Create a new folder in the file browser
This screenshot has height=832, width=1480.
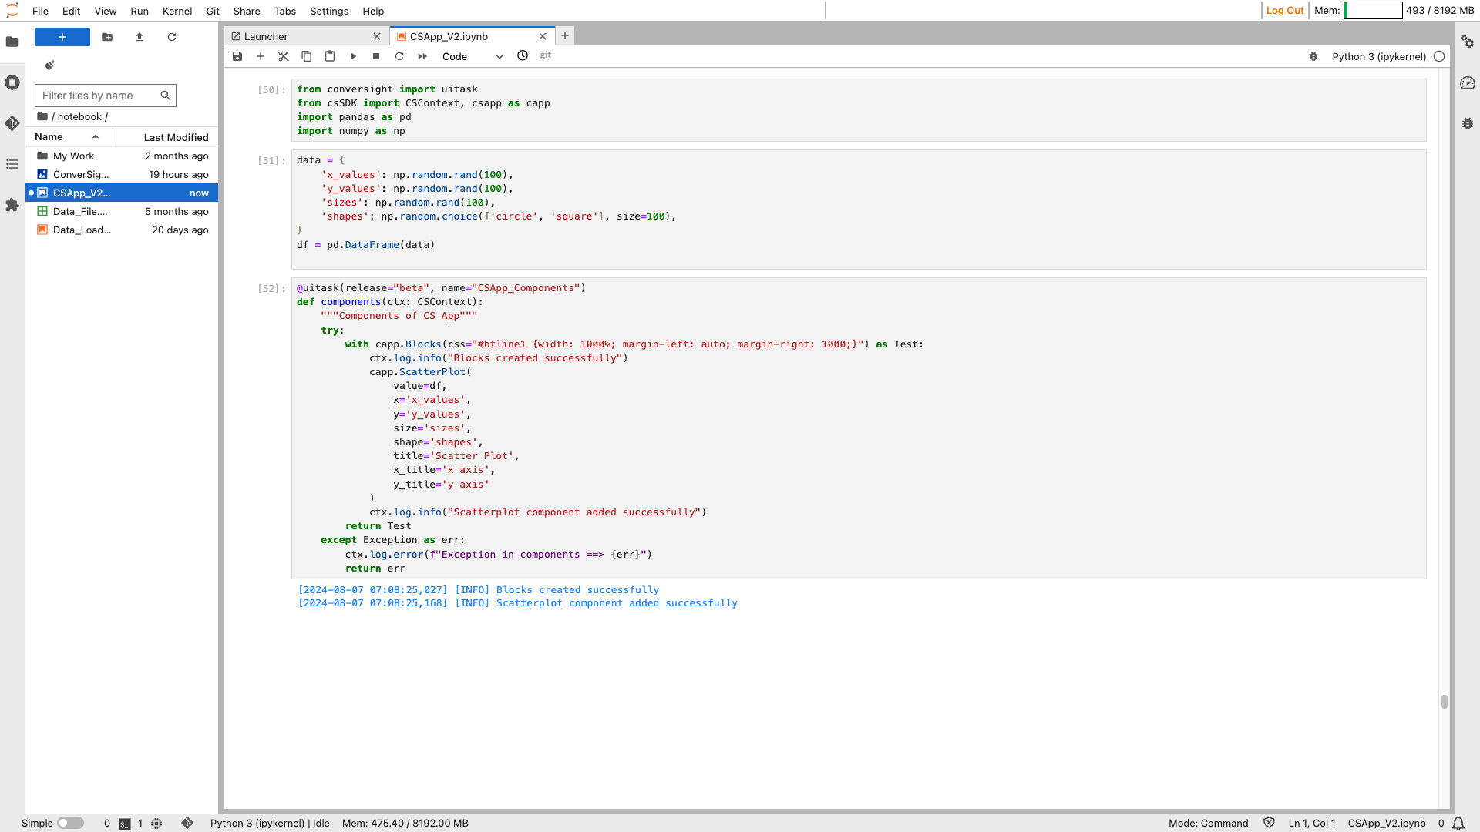click(x=107, y=37)
